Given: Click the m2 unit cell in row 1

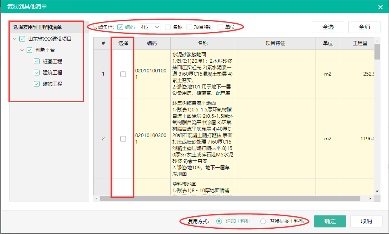Looking at the screenshot, I should tap(328, 74).
